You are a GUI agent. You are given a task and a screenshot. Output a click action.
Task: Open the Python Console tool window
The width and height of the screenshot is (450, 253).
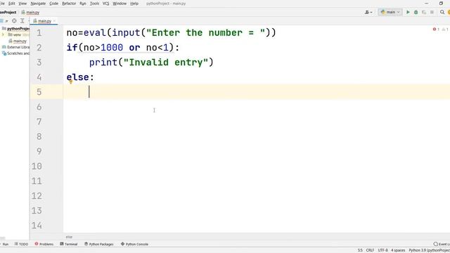coord(134,244)
